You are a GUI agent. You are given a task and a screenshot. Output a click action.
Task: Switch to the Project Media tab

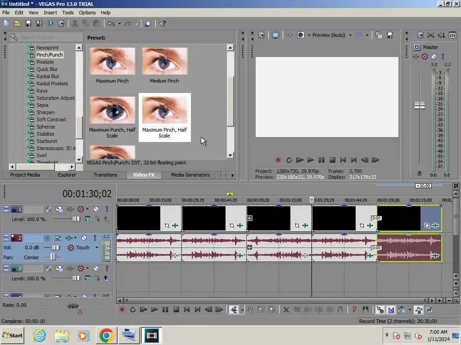25,175
